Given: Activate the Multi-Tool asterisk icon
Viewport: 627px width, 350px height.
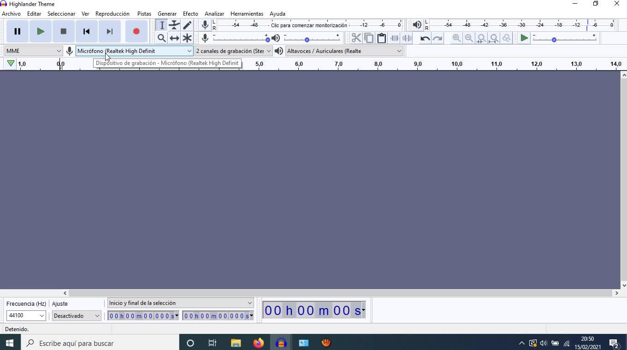Looking at the screenshot, I should pos(187,38).
